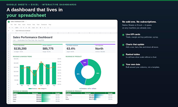Viewport: 178px width, 107px height.
Task: Click the North top region value
Action: [99, 49]
